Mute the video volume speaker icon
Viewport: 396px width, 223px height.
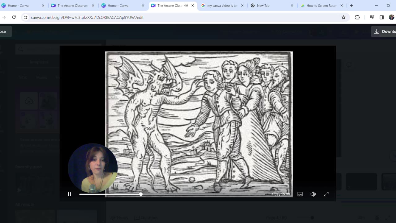(x=313, y=194)
